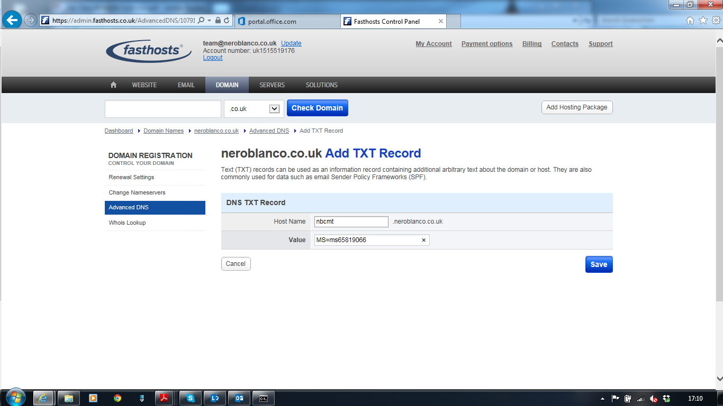
Task: Go to the Billing link
Action: coord(532,44)
